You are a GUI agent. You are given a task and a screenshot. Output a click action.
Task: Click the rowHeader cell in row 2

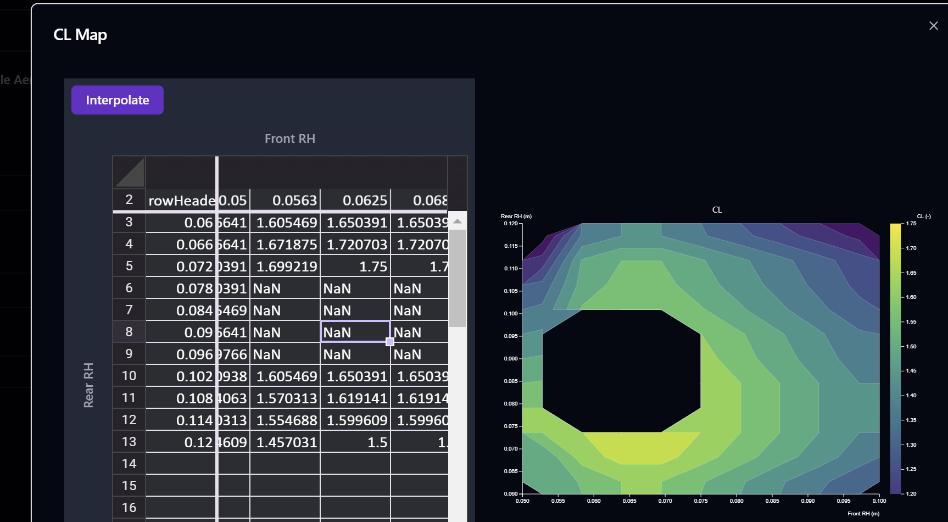click(181, 200)
